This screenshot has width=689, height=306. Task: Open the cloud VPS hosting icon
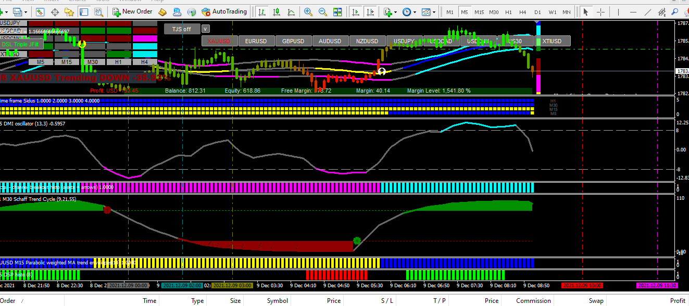tap(177, 11)
